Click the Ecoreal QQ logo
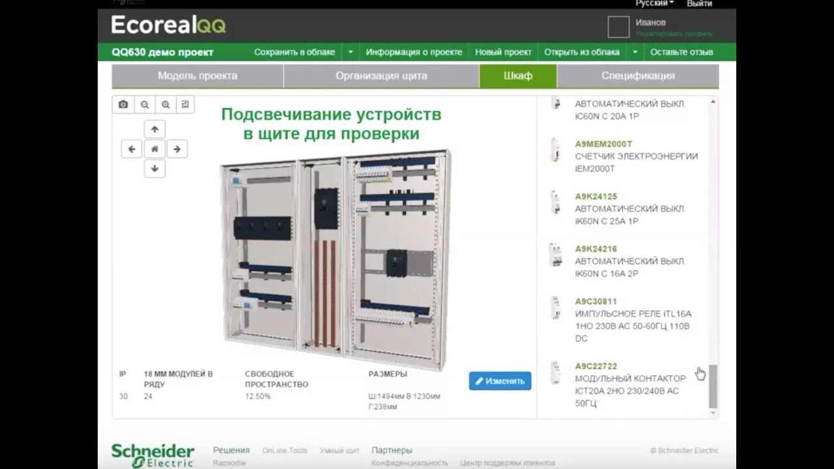 coord(168,25)
